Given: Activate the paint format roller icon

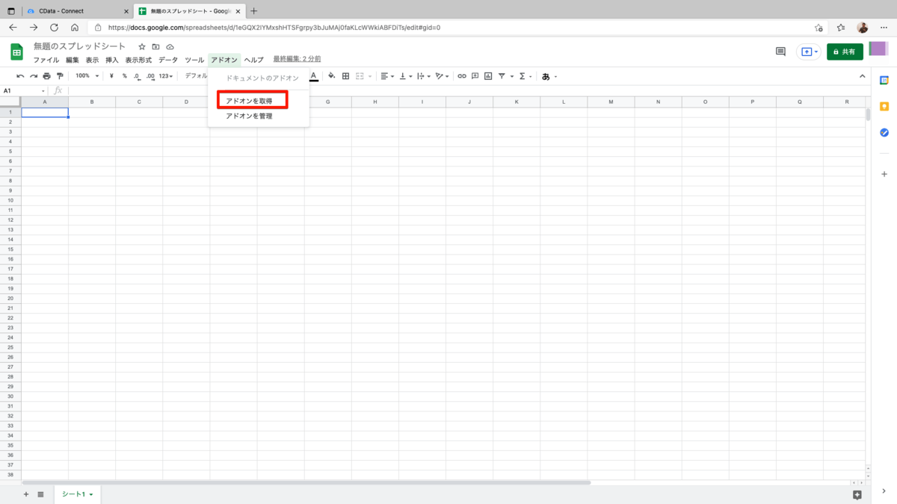Looking at the screenshot, I should tap(60, 76).
